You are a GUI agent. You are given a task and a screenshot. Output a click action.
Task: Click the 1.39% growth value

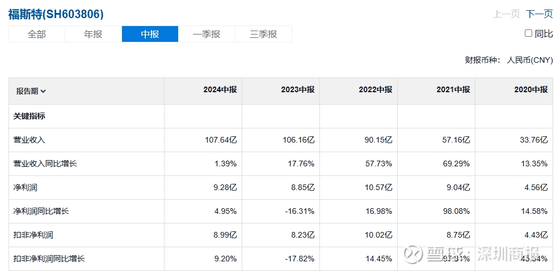click(226, 164)
